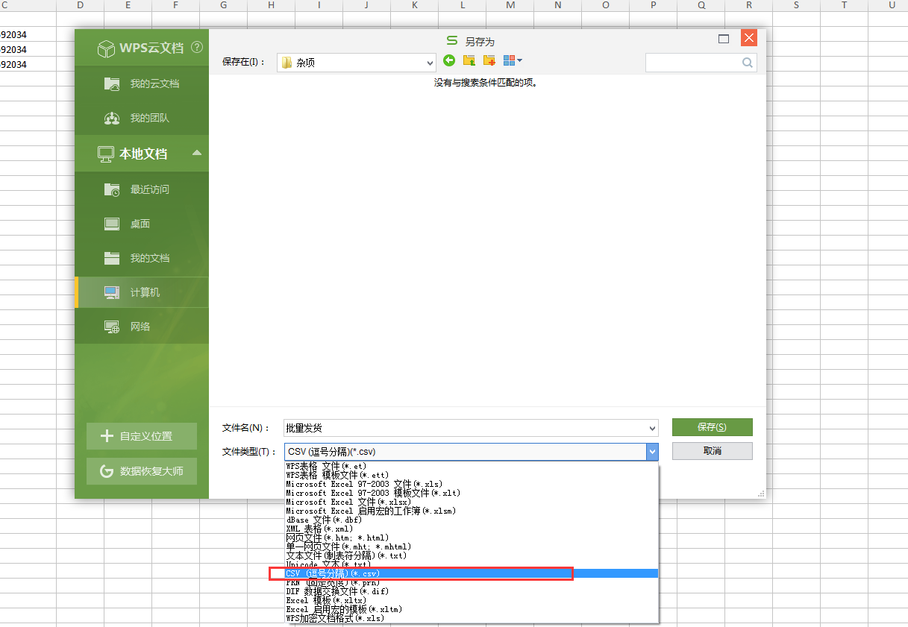Go up one folder level icon

tap(469, 60)
